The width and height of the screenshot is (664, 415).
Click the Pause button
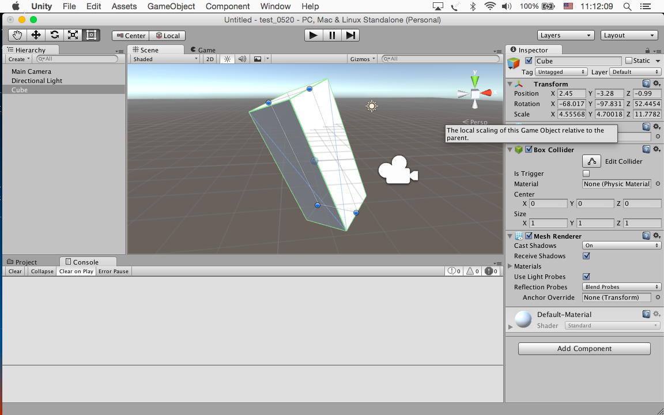point(332,35)
